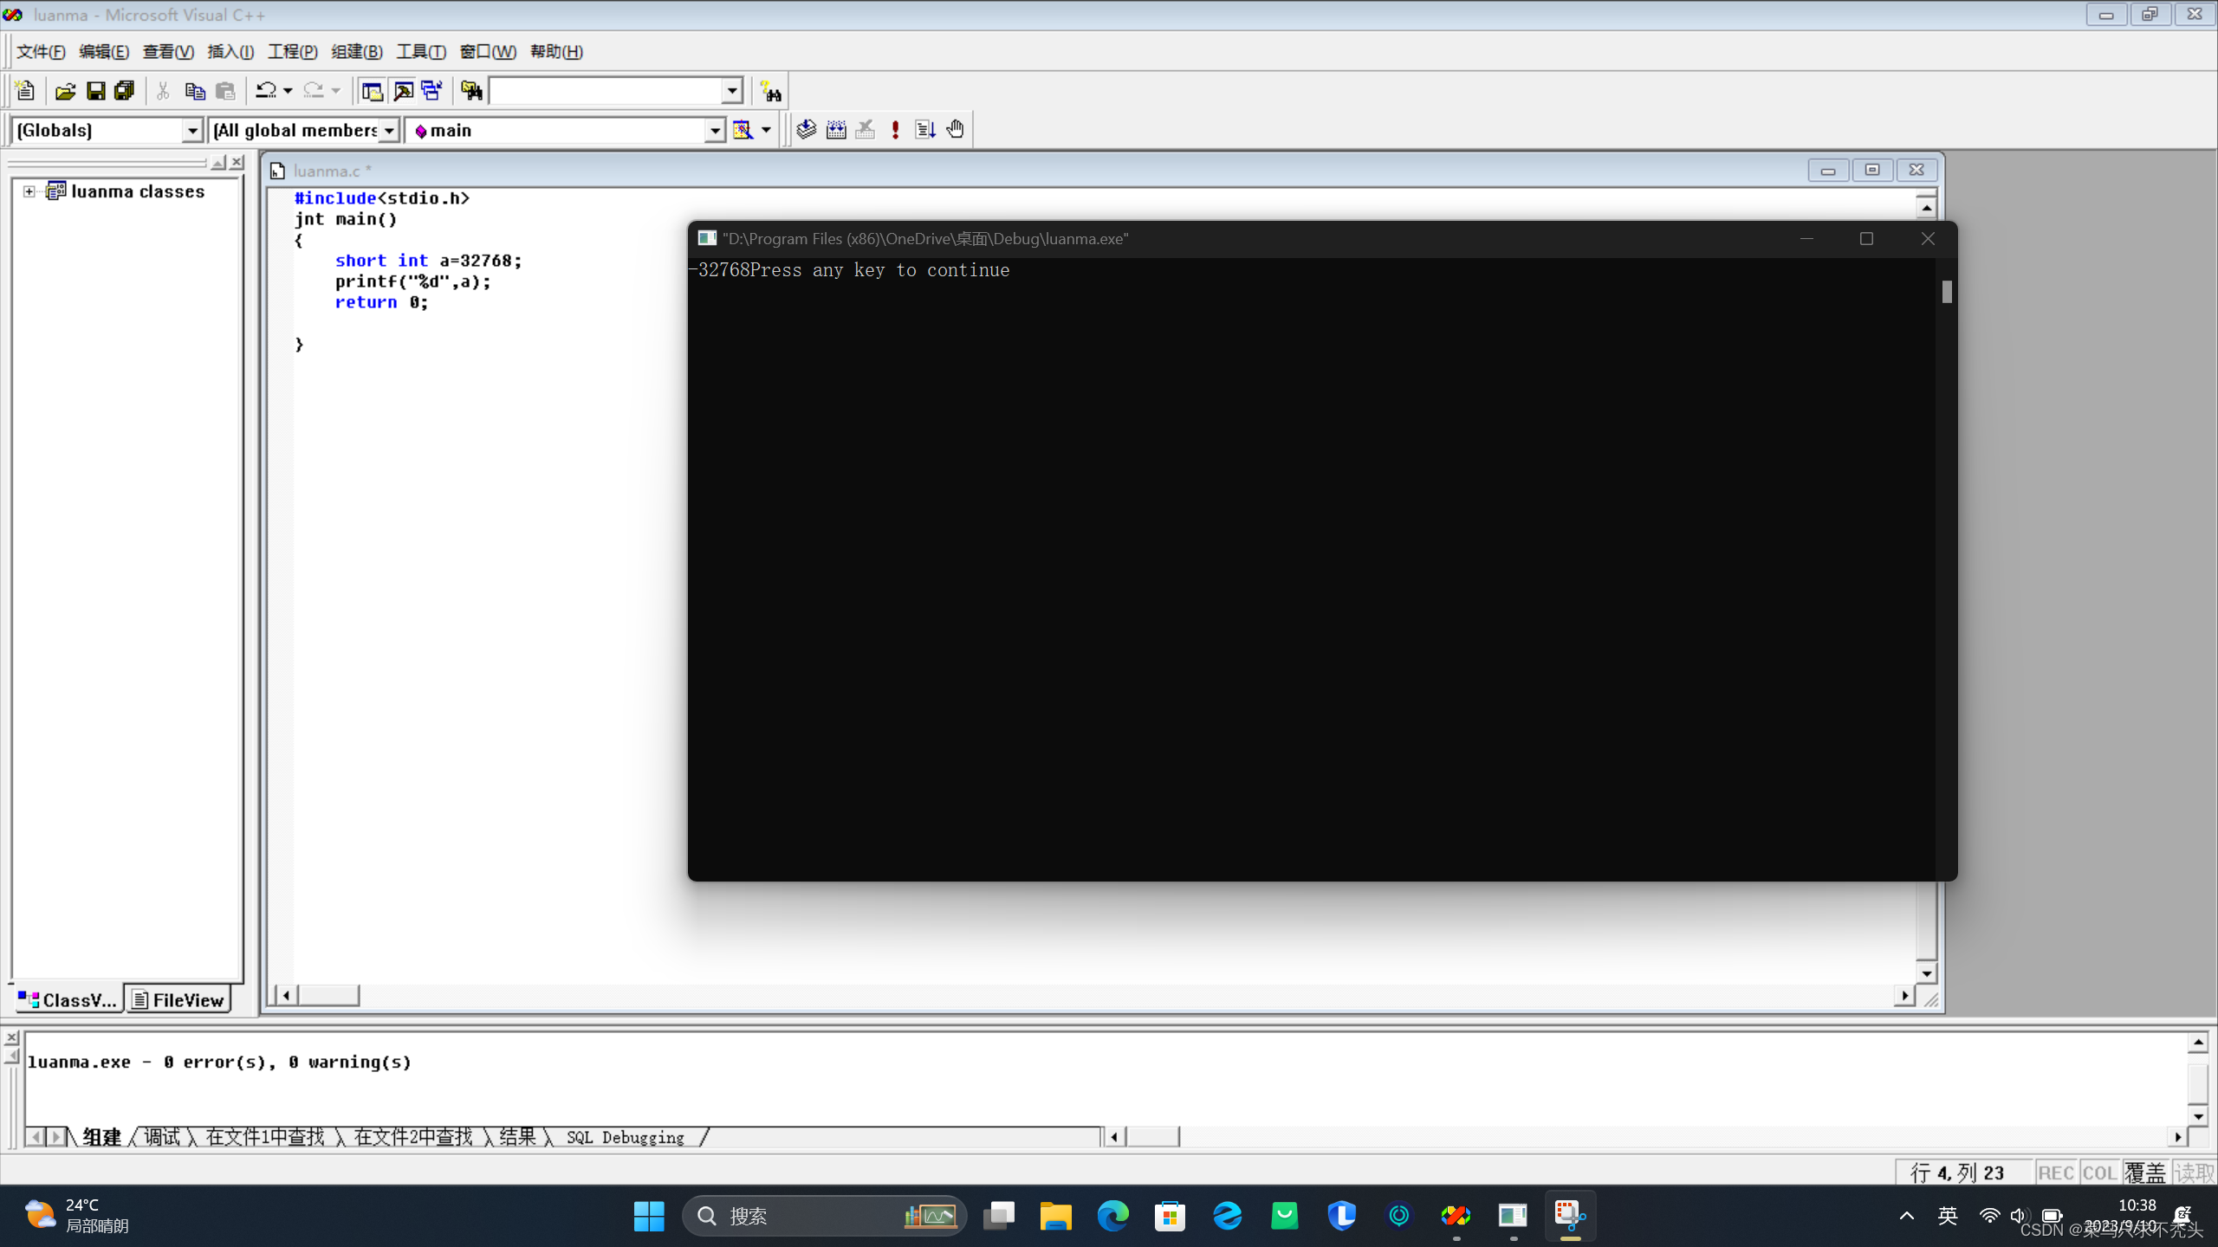
Task: Open File Explorer from the taskbar
Action: tap(1054, 1216)
